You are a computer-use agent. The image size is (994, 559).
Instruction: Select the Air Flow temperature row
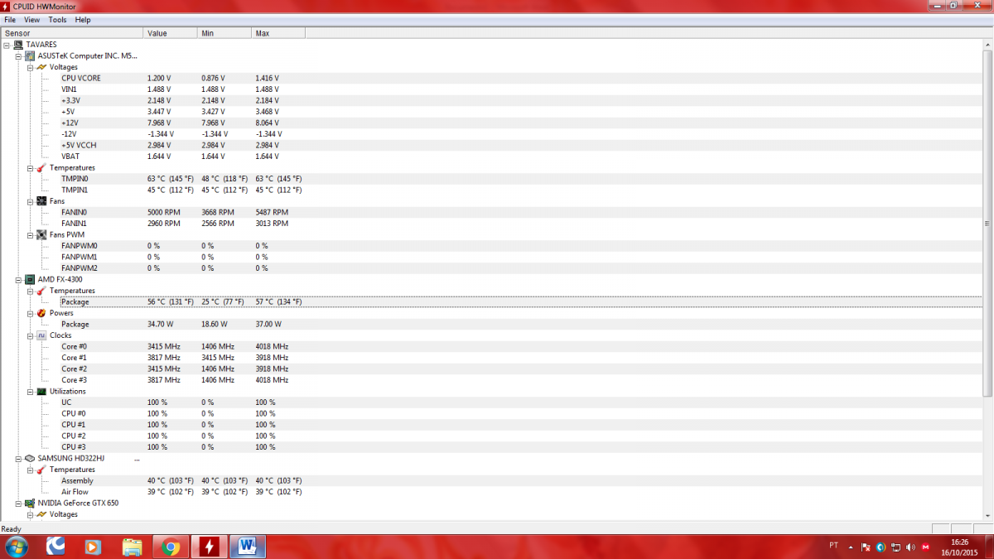pos(522,492)
